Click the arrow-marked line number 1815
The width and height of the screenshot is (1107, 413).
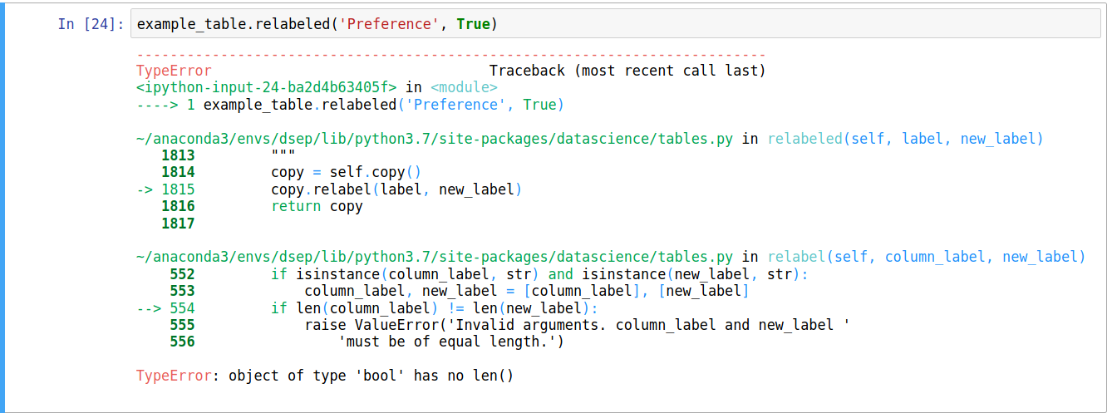178,189
